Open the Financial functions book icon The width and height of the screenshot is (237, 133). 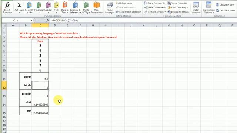pyautogui.click(x=39, y=5)
